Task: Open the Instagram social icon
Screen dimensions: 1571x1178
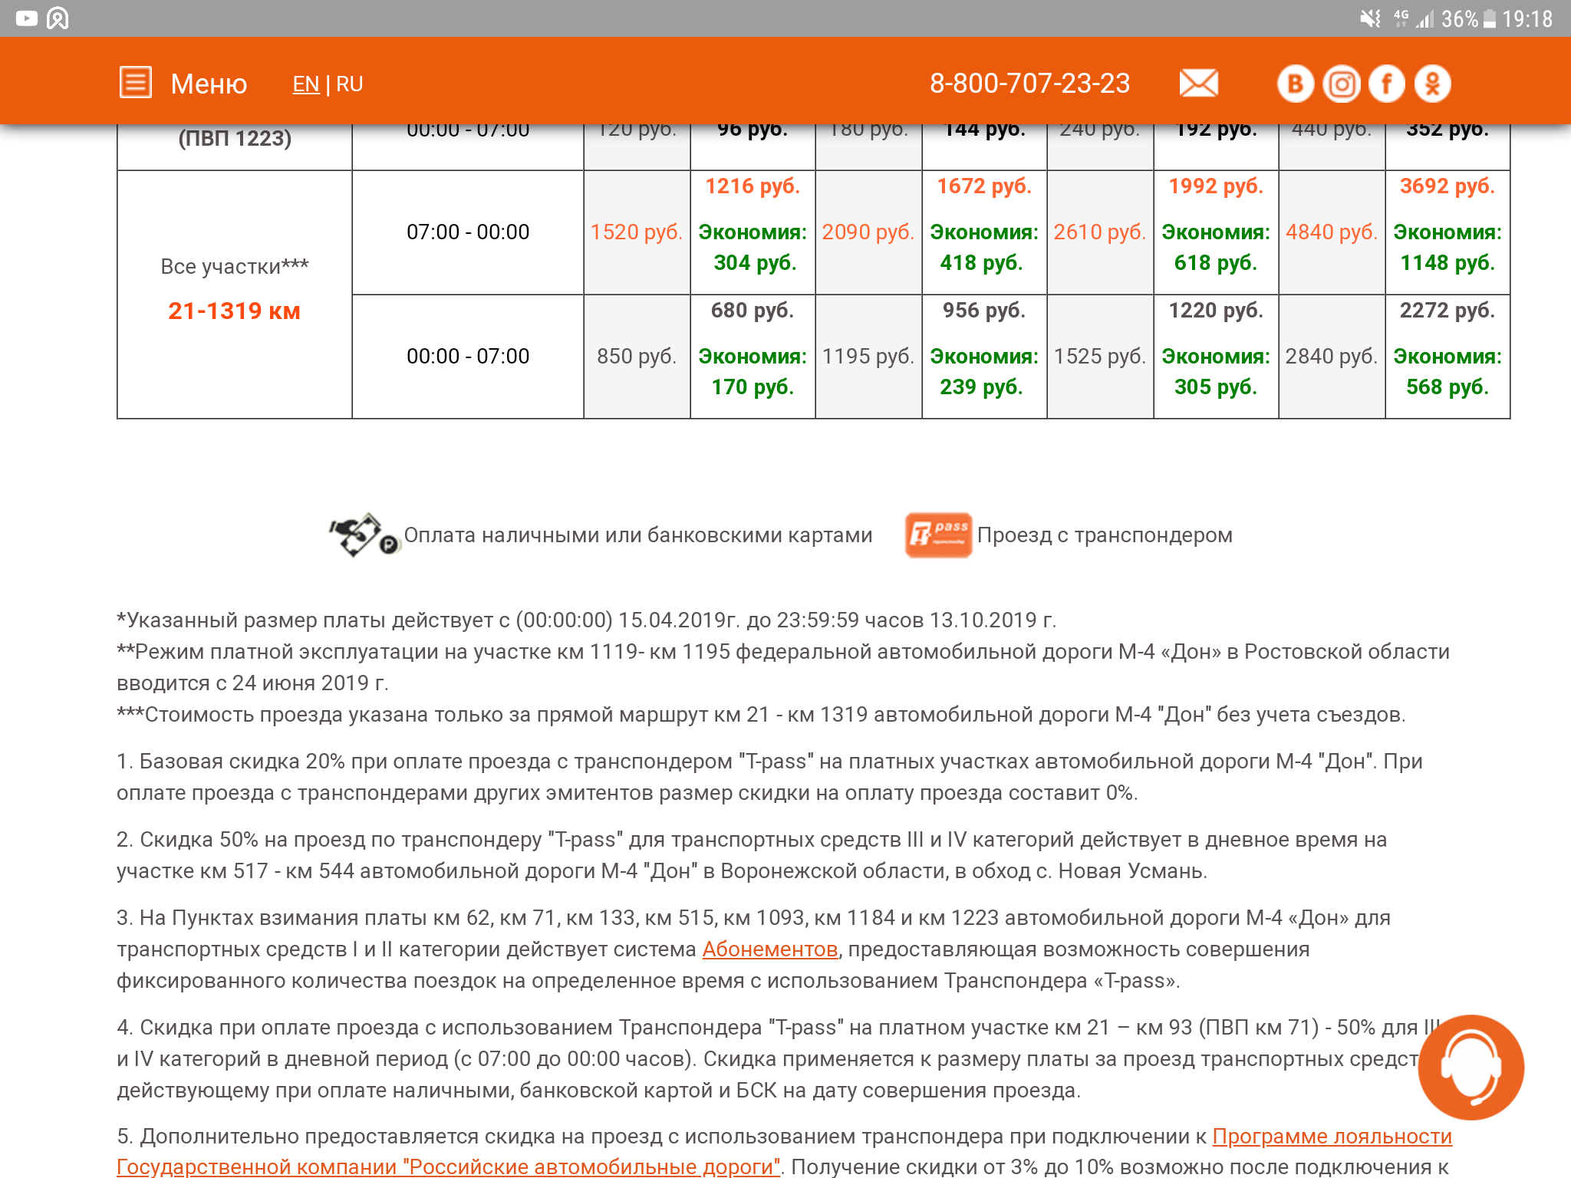Action: [x=1341, y=84]
